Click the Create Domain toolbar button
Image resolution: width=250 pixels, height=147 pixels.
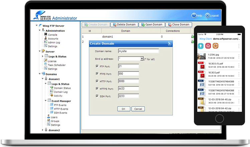pos(96,25)
